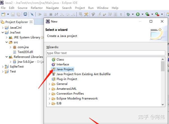
Task: Select Plug-in Project wizard
Action: pos(64,79)
